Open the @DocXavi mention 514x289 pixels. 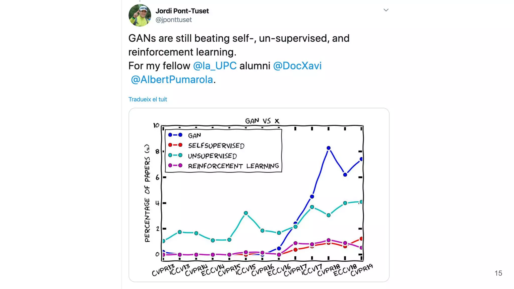pyautogui.click(x=297, y=66)
